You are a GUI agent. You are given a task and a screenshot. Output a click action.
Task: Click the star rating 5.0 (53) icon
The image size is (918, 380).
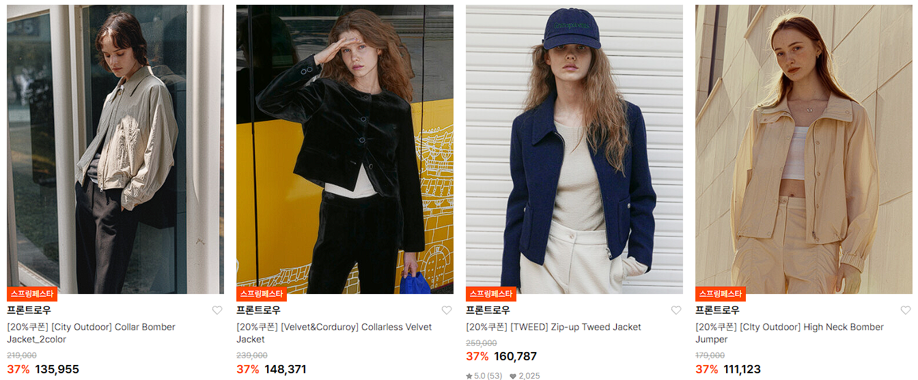coord(469,376)
